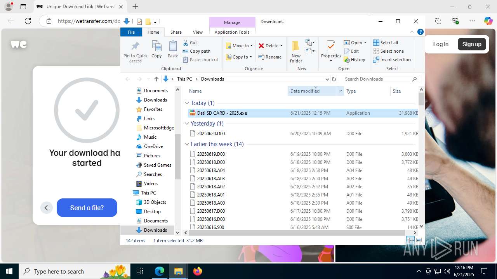Screen dimensions: 497x279
Task: Open Application Tools tab
Action: point(232,32)
